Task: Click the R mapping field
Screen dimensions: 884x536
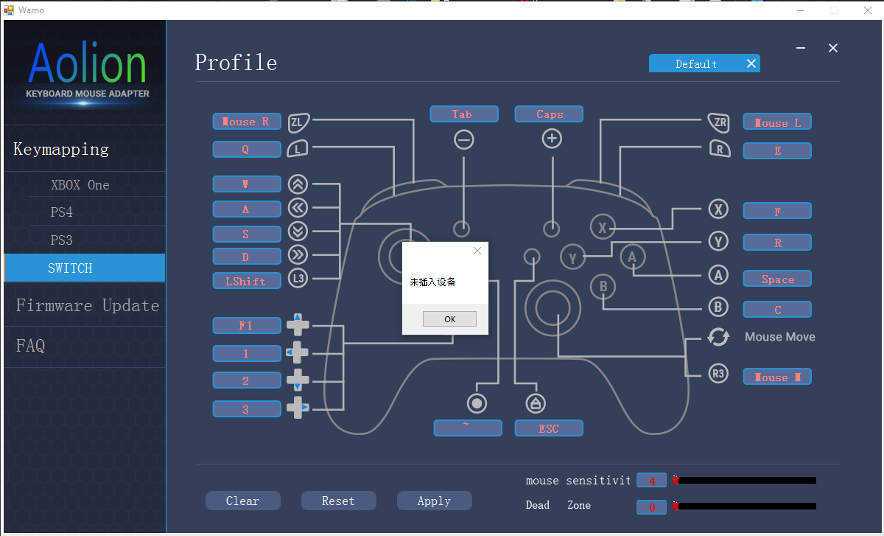Action: (x=777, y=242)
